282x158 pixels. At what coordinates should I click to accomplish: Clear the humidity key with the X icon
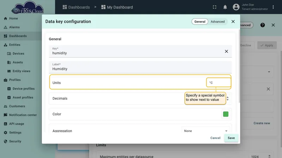point(226,51)
